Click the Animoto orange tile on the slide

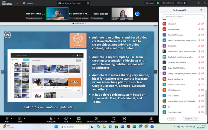(78, 40)
